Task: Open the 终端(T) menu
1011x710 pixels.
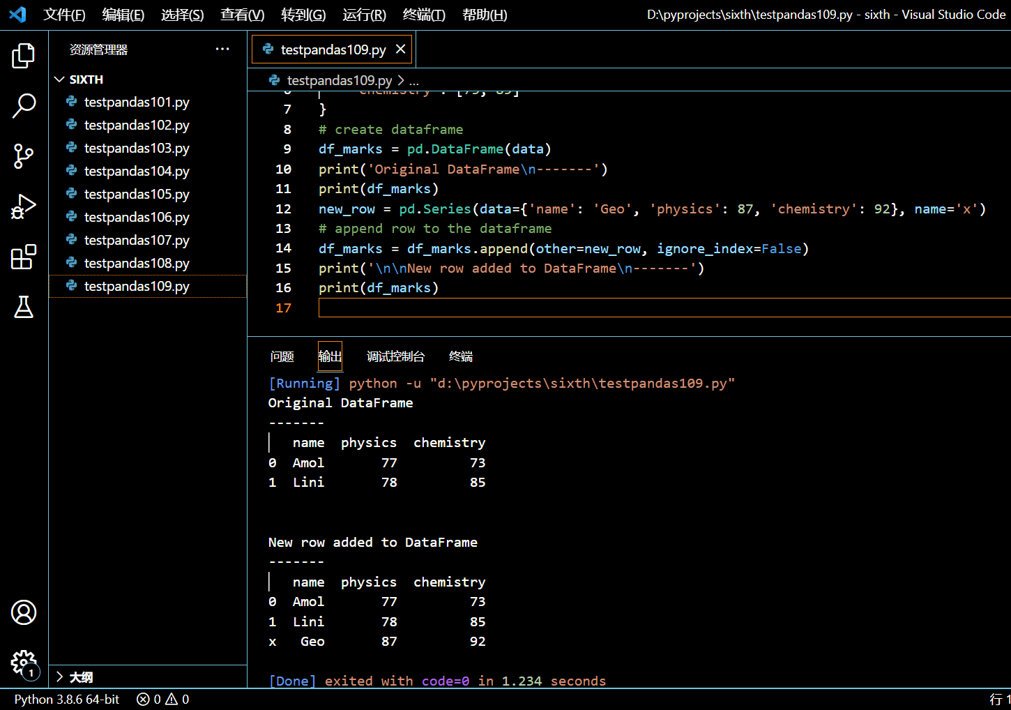Action: [x=424, y=15]
